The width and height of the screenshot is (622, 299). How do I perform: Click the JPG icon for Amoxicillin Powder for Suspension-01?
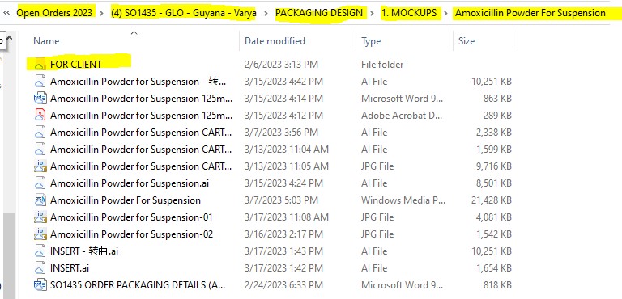click(x=40, y=217)
